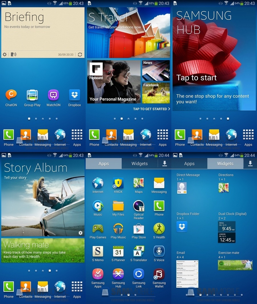
Task: Launch S Voice
Action: point(159,252)
